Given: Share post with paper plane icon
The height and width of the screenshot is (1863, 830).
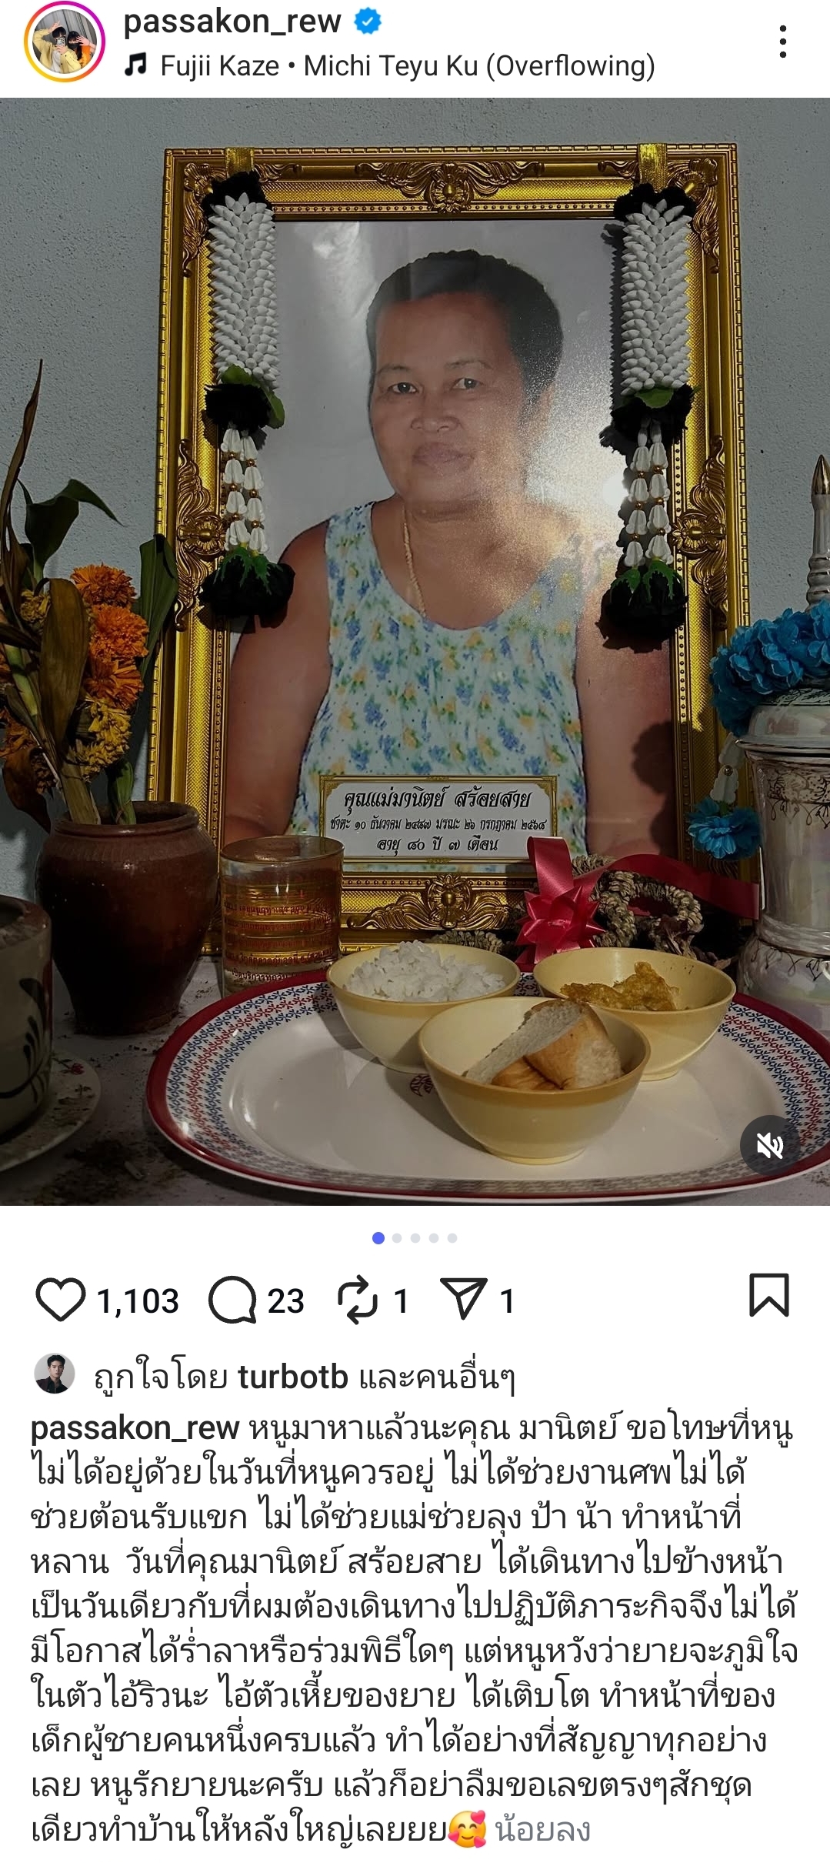Looking at the screenshot, I should pos(463,1299).
